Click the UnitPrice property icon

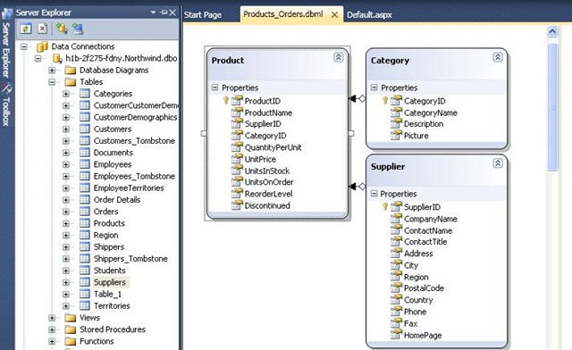pos(237,159)
